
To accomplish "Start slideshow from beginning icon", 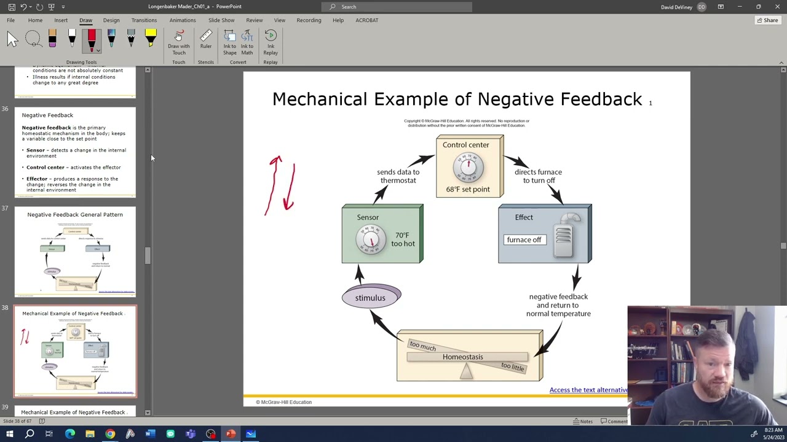I will tap(52, 7).
